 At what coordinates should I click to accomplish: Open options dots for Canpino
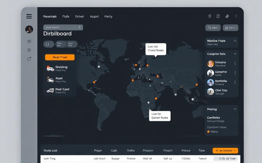click(x=235, y=73)
